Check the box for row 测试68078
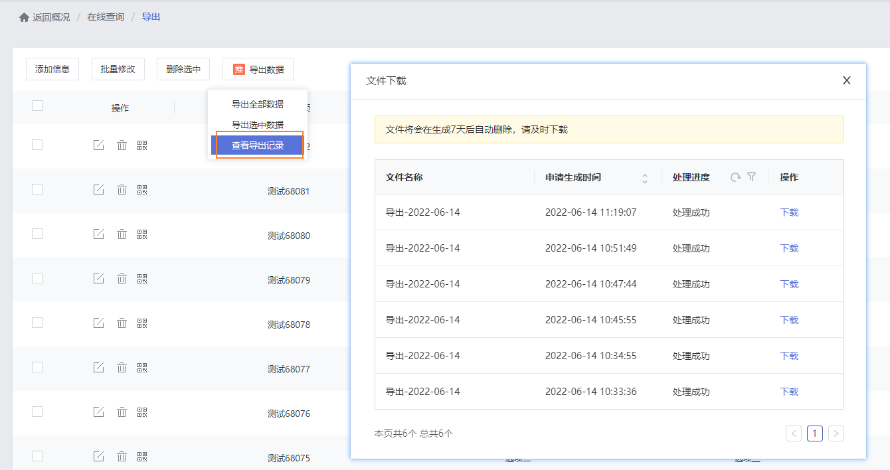Screen dimensions: 890x470 point(37,323)
